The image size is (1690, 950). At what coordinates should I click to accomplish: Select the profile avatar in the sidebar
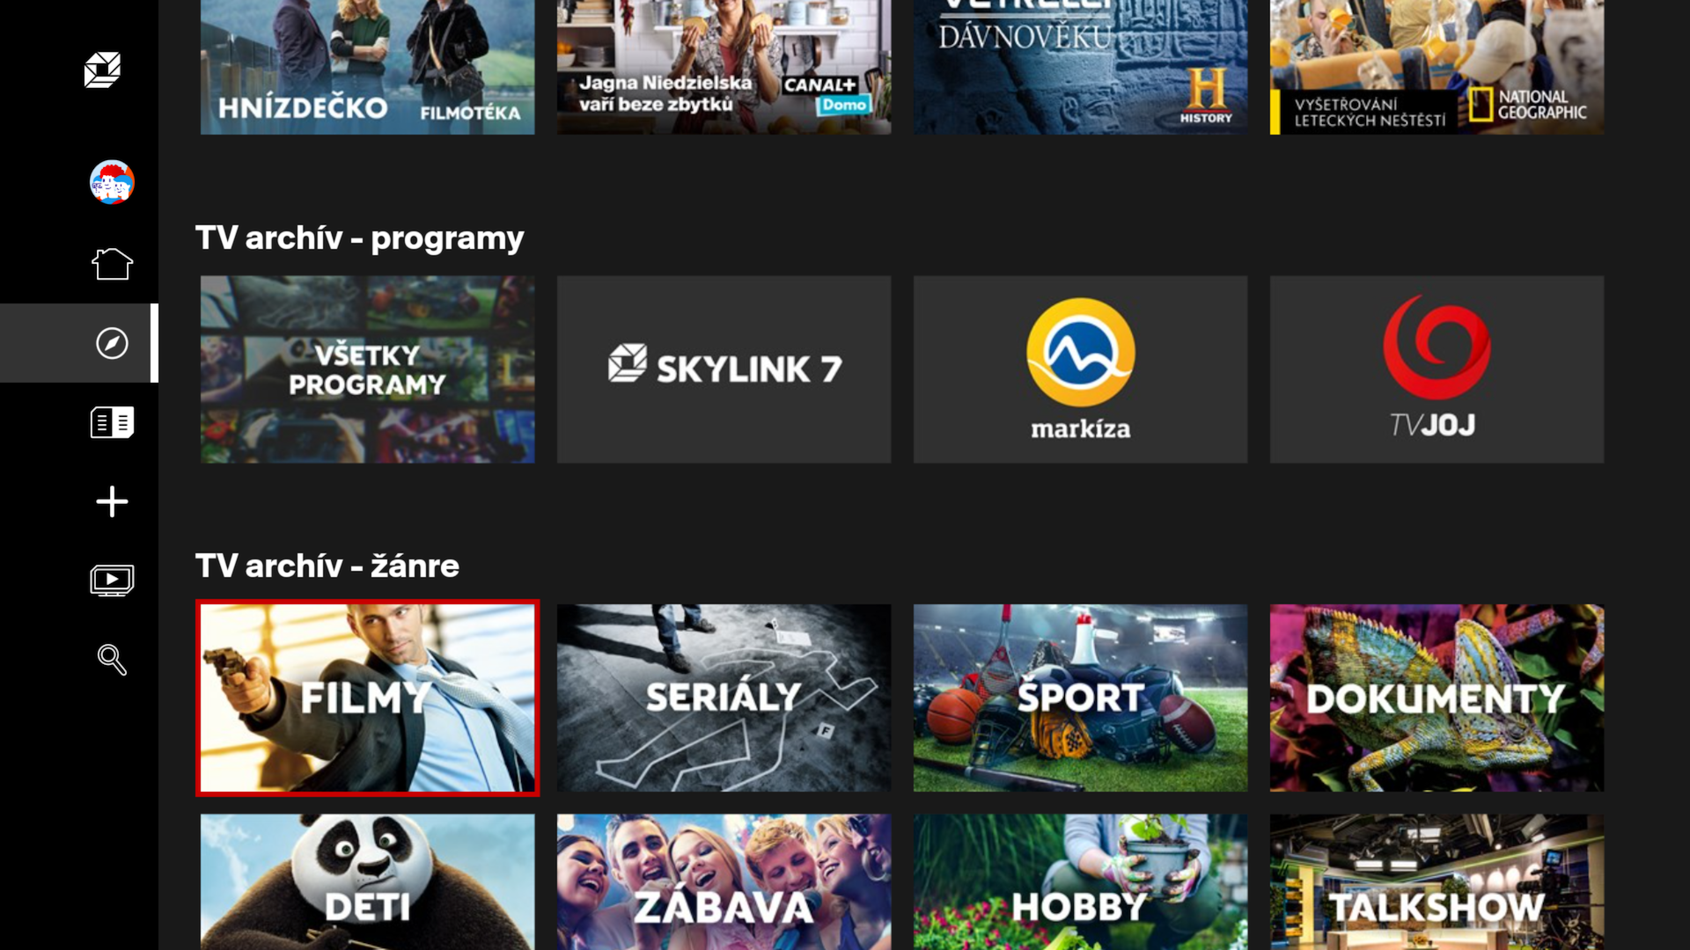click(111, 182)
